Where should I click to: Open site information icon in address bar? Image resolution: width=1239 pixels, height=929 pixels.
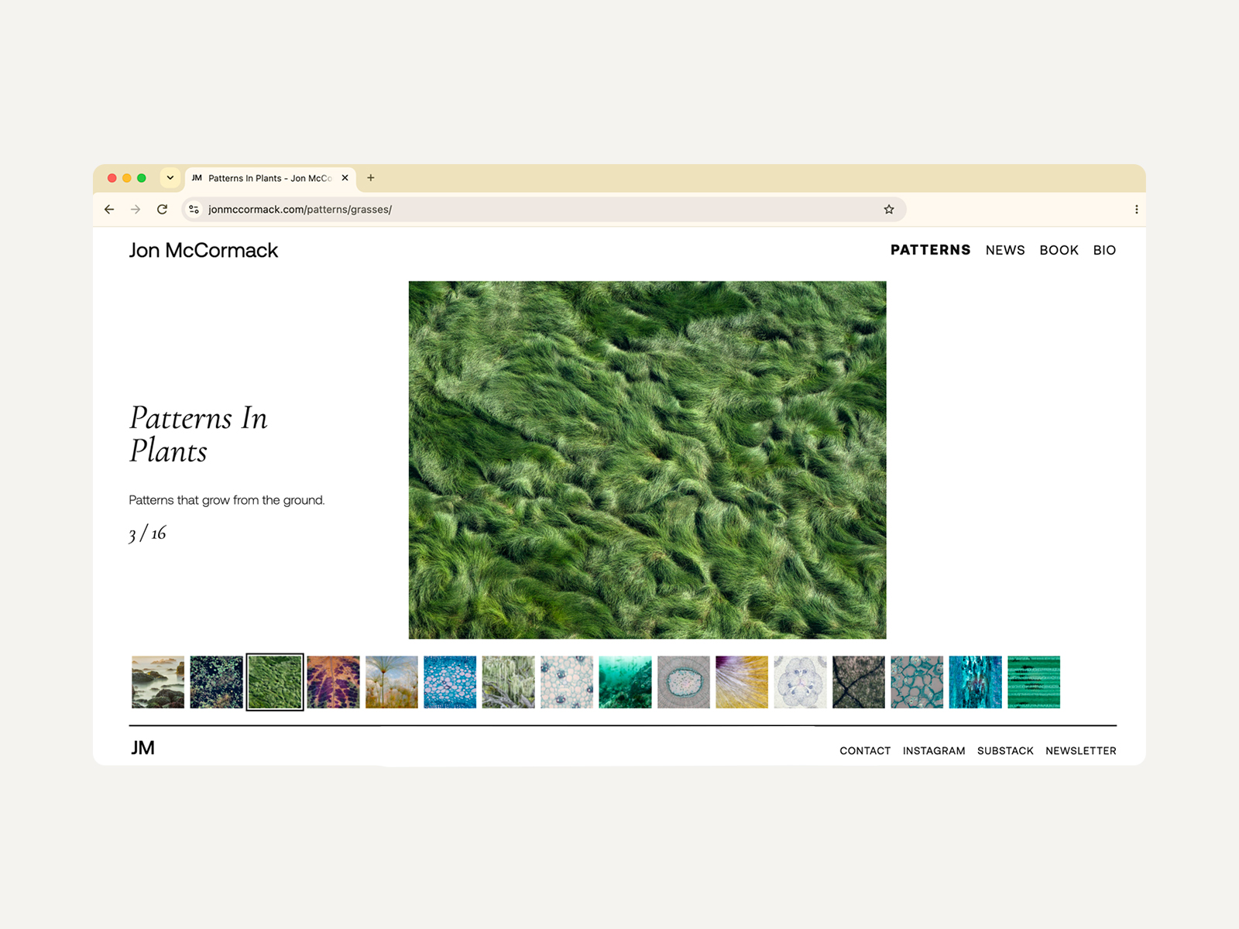(x=194, y=209)
